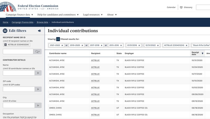Remove the 2019-2020 filter tag

82,45
